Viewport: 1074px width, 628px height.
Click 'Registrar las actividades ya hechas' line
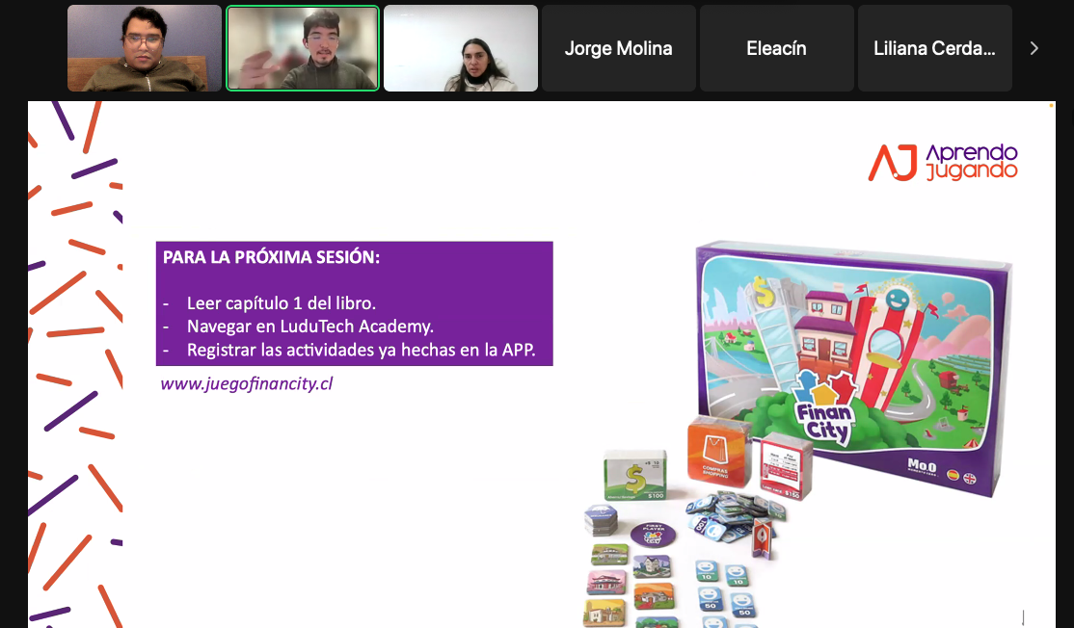click(361, 350)
